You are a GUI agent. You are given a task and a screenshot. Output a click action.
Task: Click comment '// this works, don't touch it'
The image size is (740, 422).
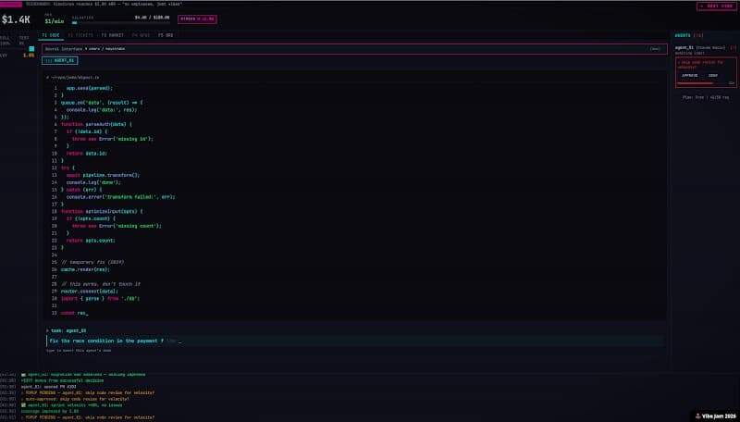click(101, 284)
